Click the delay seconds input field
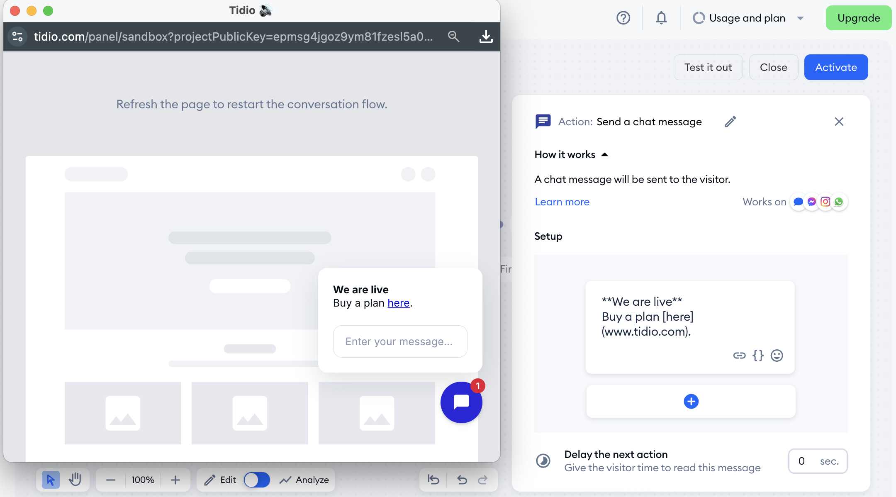 818,461
